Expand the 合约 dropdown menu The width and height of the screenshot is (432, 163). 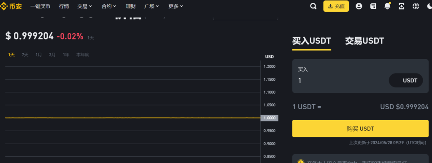[109, 6]
